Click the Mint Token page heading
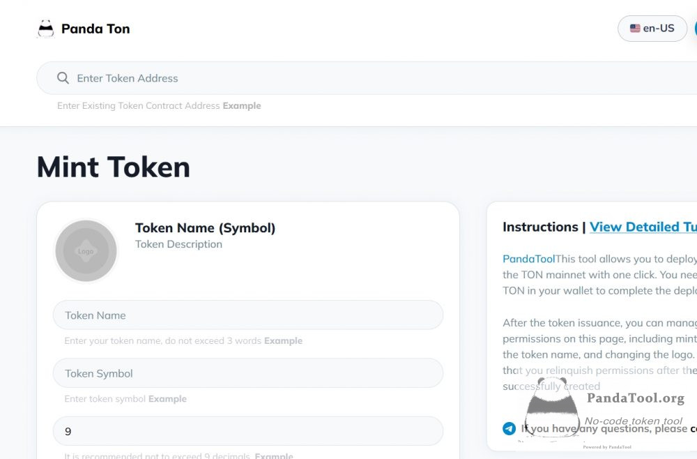Viewport: 697px width, 459px height. tap(114, 167)
